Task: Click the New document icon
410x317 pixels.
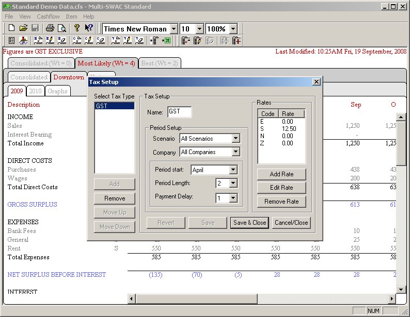Action: [x=11, y=28]
